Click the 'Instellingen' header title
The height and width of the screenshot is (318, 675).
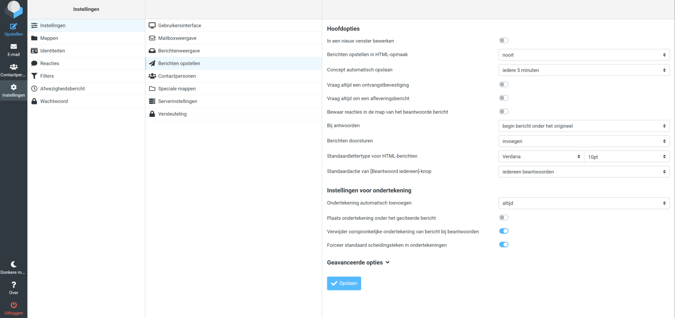click(x=86, y=9)
